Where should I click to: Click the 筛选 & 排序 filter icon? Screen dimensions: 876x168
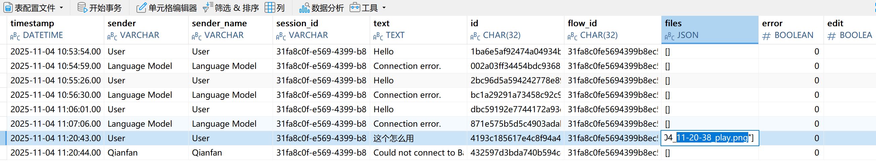click(207, 7)
